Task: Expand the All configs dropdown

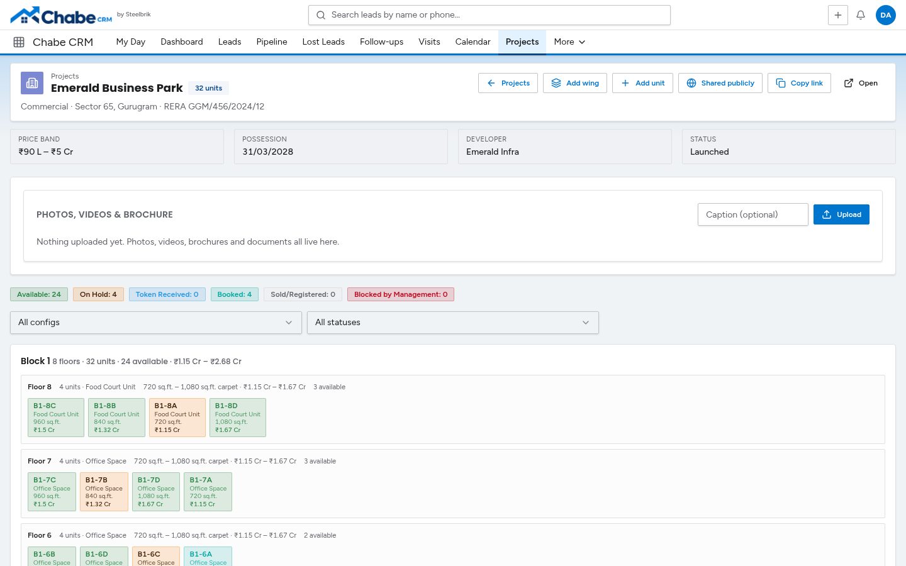Action: (x=156, y=323)
